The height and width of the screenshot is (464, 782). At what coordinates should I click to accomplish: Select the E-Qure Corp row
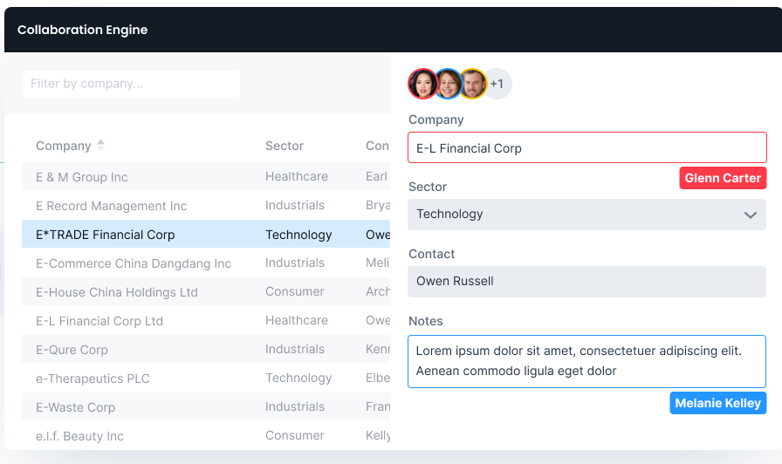[72, 350]
